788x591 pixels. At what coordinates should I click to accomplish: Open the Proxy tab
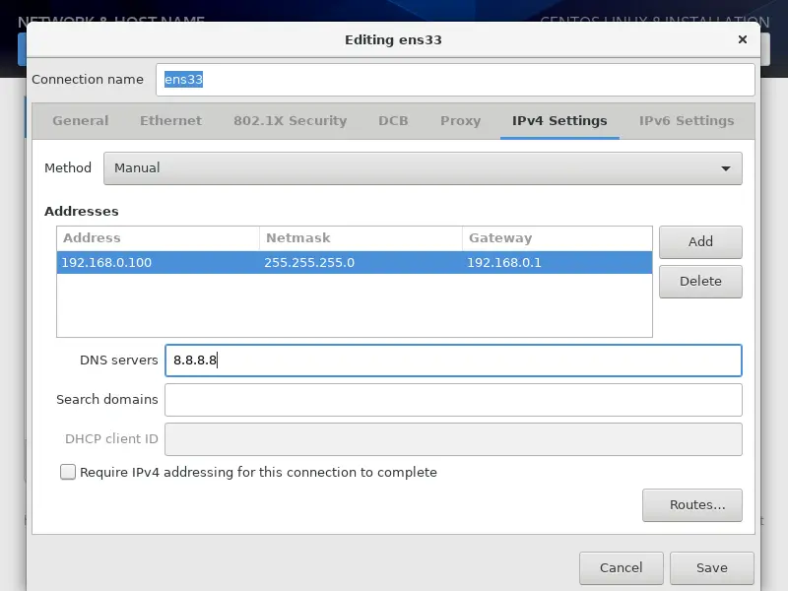point(460,120)
